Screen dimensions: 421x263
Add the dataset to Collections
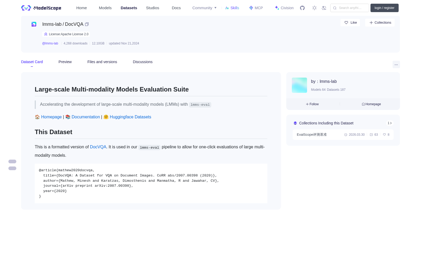[x=380, y=23]
